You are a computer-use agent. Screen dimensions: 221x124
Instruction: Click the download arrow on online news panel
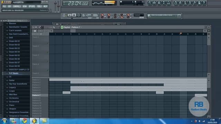[179, 16]
